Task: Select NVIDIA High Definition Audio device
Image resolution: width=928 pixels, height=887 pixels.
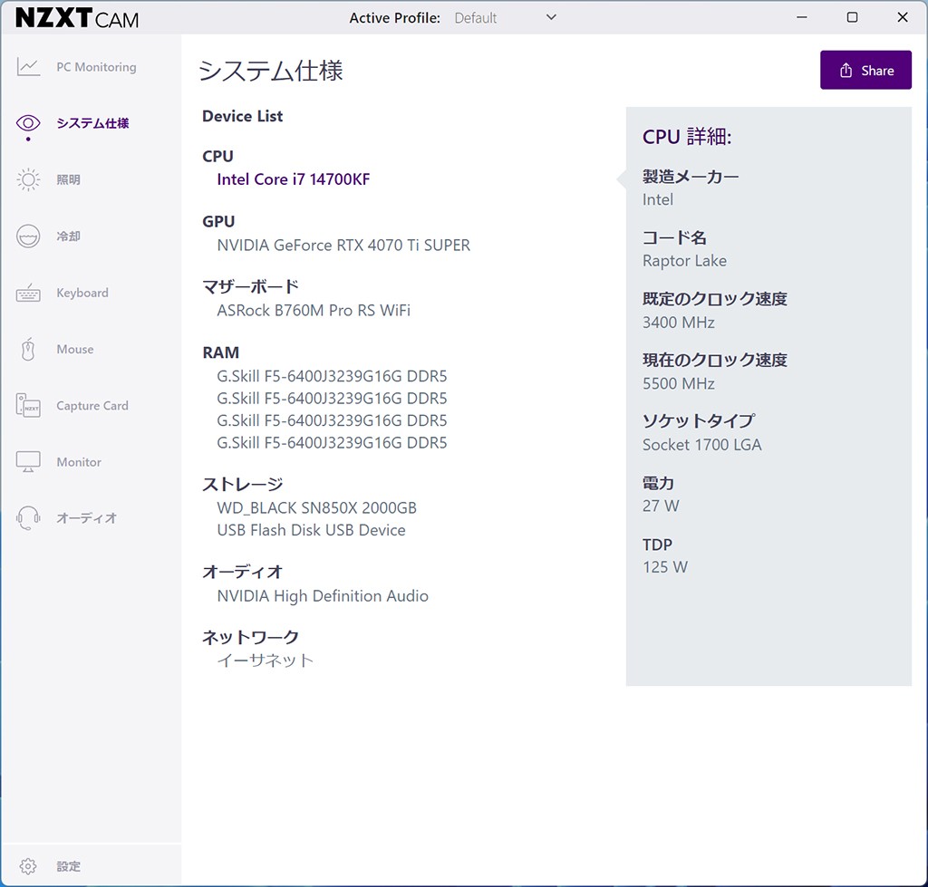Action: (323, 595)
